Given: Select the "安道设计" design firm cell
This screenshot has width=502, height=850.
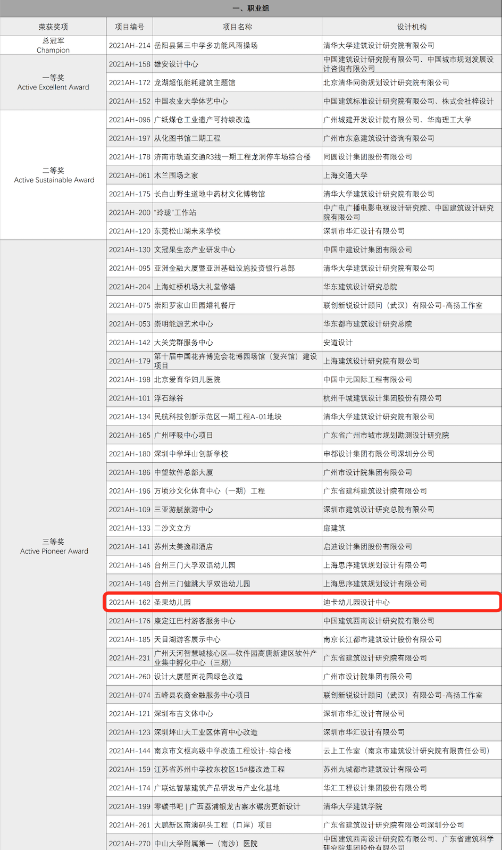Looking at the screenshot, I should coord(338,343).
